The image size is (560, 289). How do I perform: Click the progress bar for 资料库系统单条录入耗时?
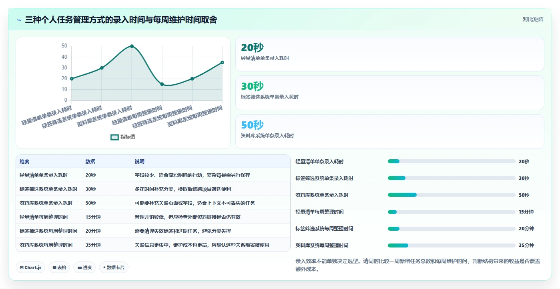click(x=452, y=195)
